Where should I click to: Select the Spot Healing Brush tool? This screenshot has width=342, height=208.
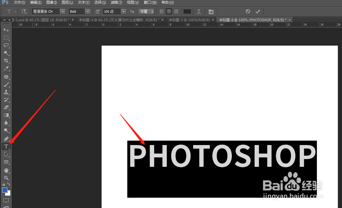pyautogui.click(x=6, y=77)
